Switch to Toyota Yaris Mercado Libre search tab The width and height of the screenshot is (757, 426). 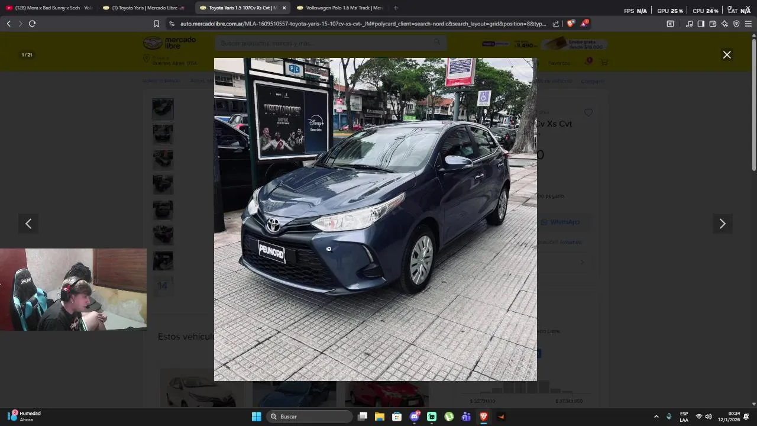[x=145, y=8]
